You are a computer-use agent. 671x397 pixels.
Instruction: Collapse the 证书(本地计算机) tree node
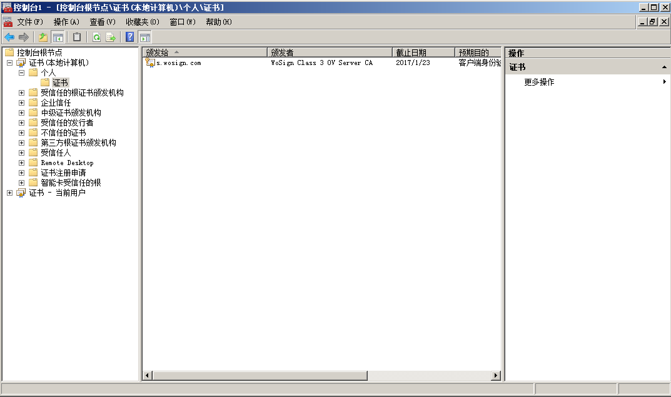9,63
